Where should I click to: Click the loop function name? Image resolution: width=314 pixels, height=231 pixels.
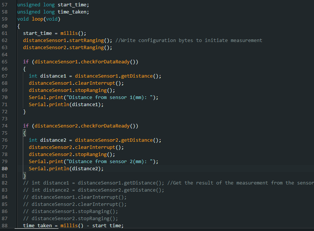37,19
